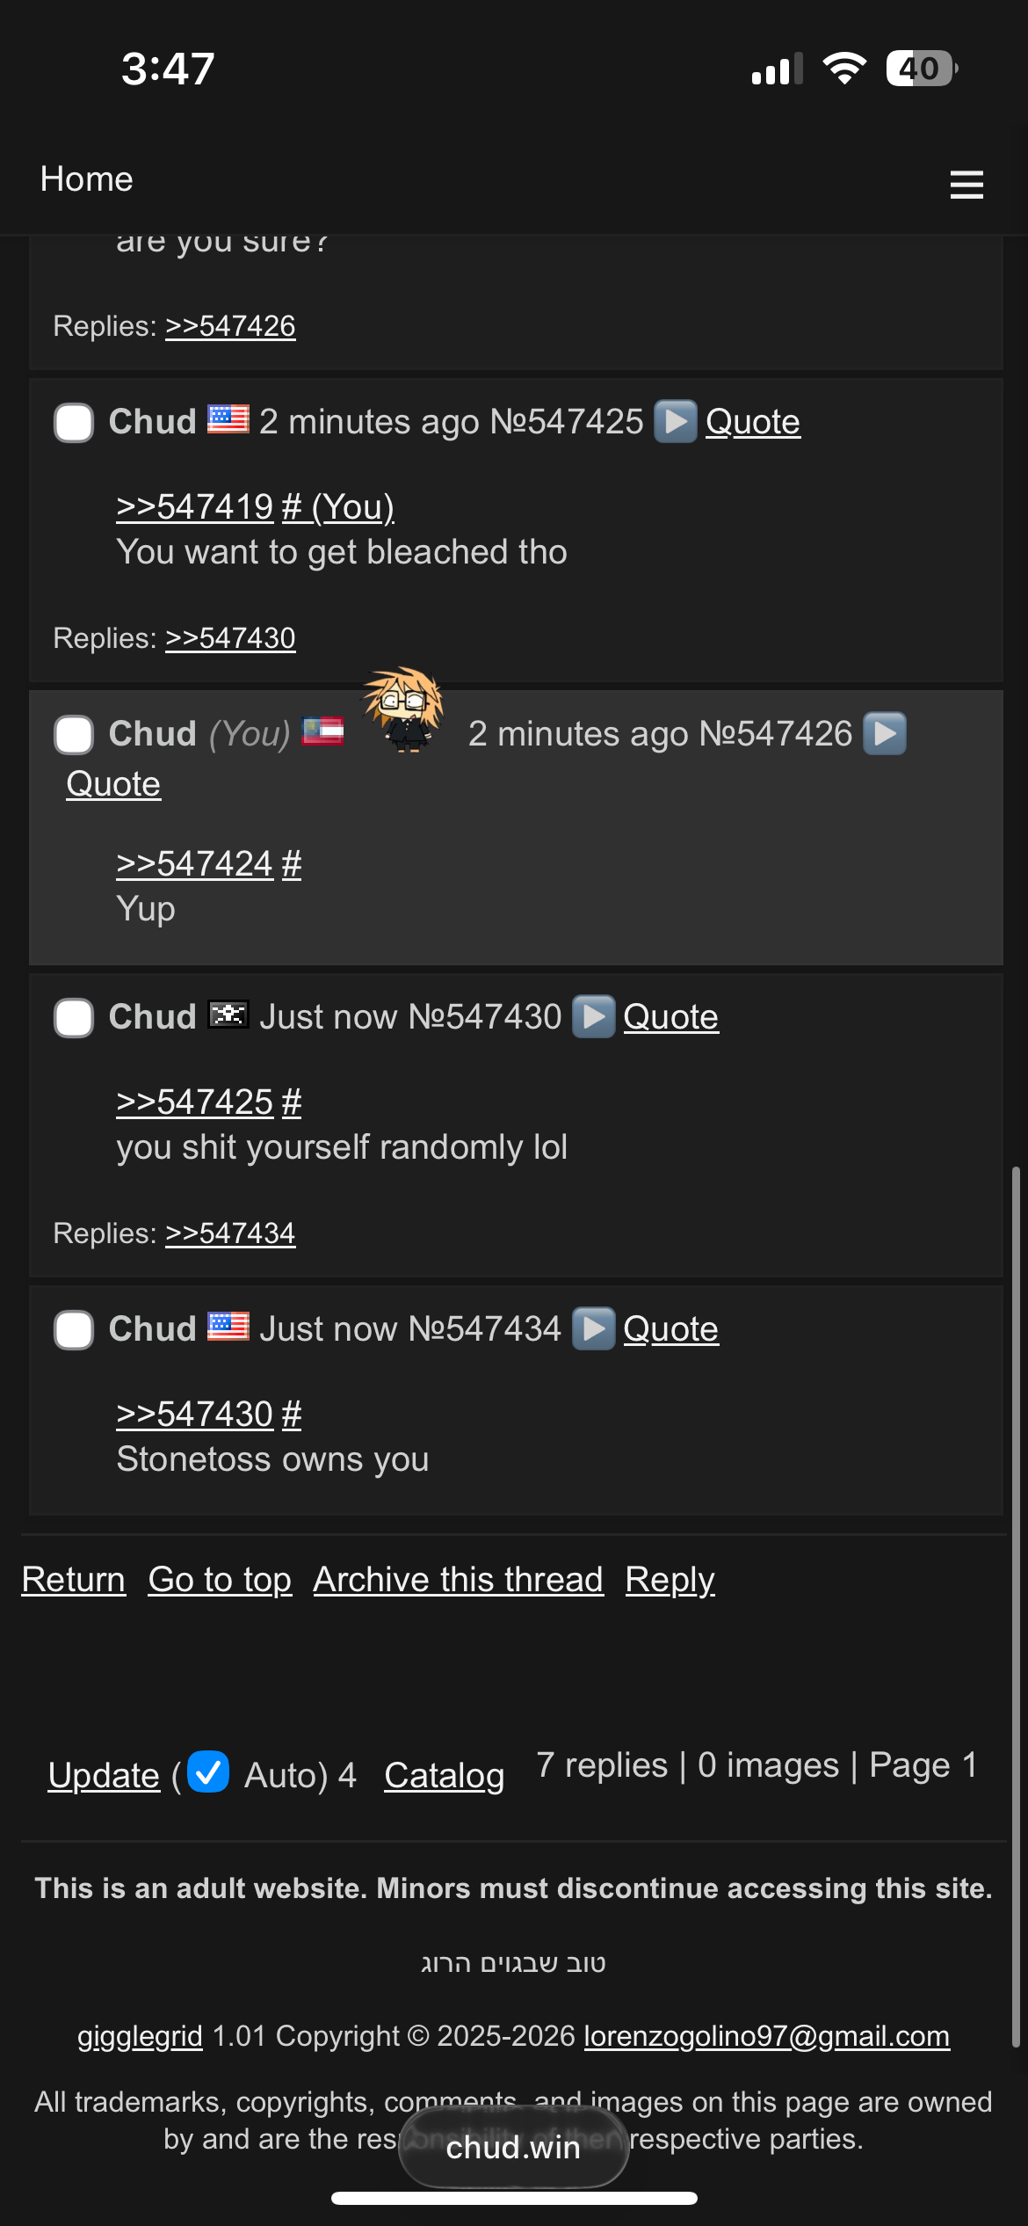Tap the chud.win address bar pill

pos(514,2148)
